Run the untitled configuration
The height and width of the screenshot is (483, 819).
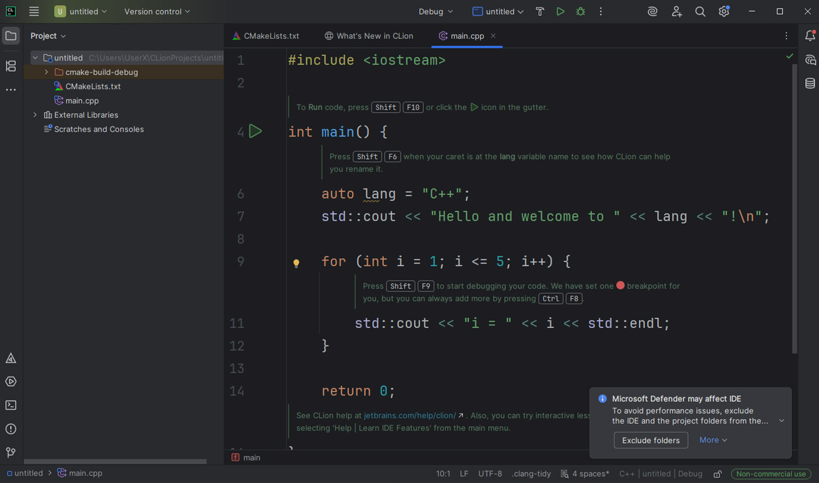click(x=560, y=11)
